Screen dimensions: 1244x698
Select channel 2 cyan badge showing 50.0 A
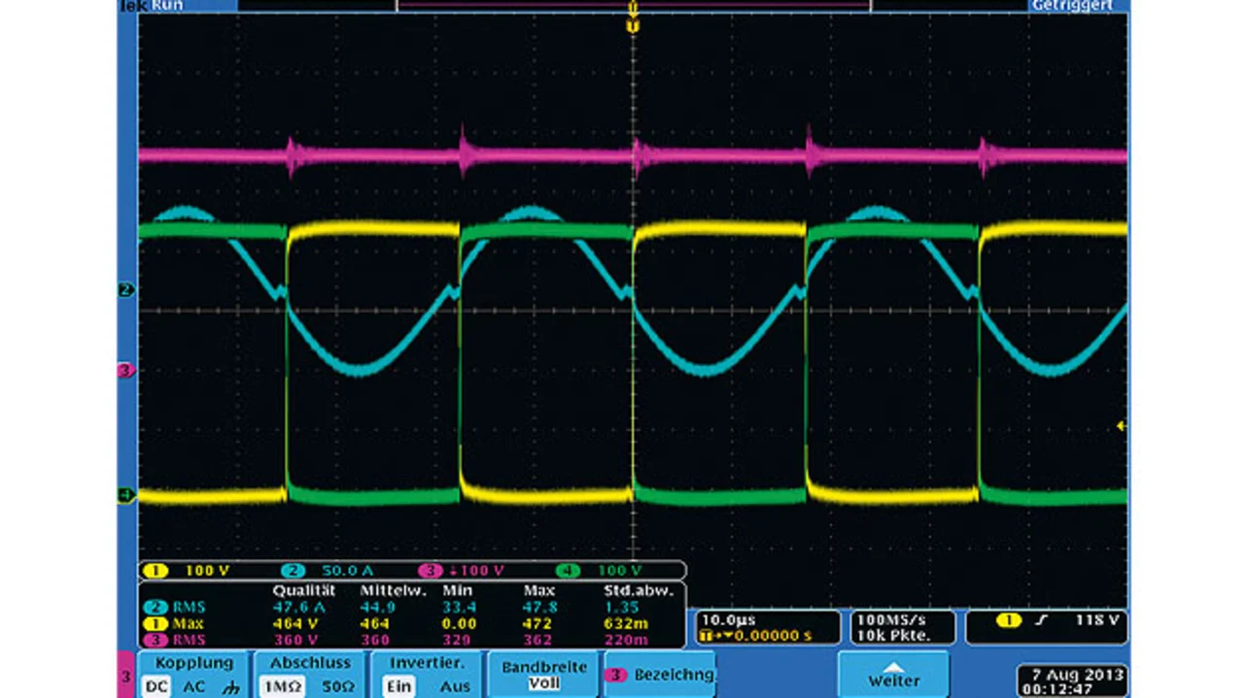[x=295, y=571]
